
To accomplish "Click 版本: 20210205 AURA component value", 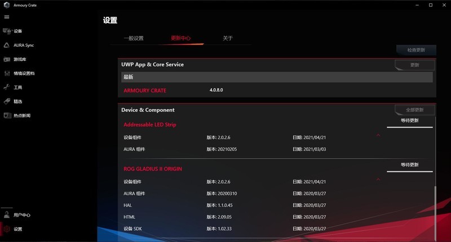I will point(222,149).
